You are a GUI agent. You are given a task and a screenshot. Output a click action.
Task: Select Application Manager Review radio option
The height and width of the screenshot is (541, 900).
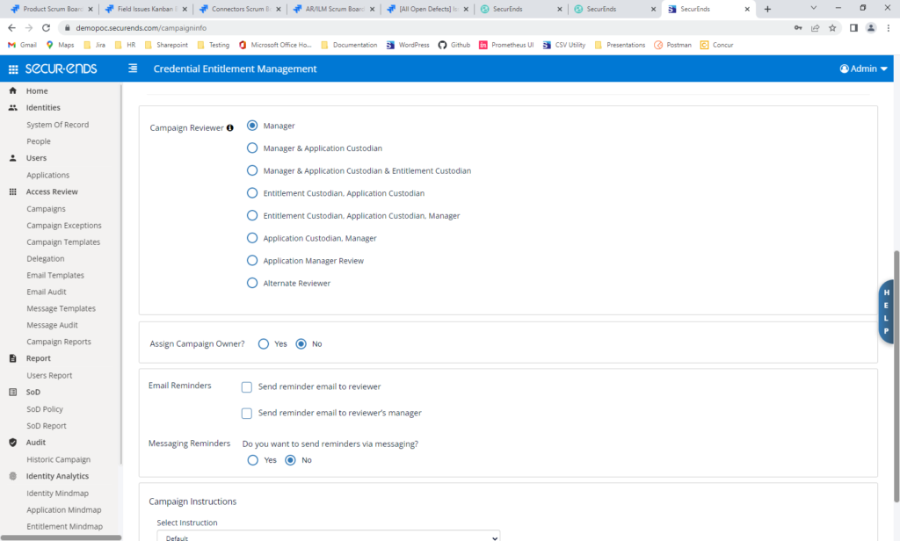252,261
